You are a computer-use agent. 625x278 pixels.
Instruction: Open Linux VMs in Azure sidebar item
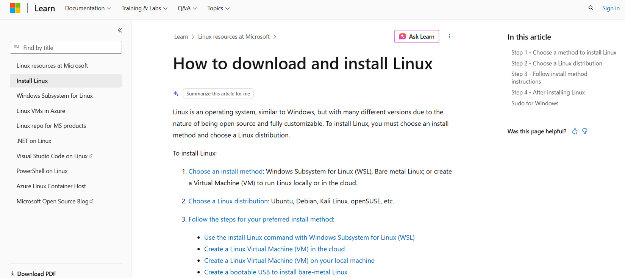pyautogui.click(x=41, y=111)
